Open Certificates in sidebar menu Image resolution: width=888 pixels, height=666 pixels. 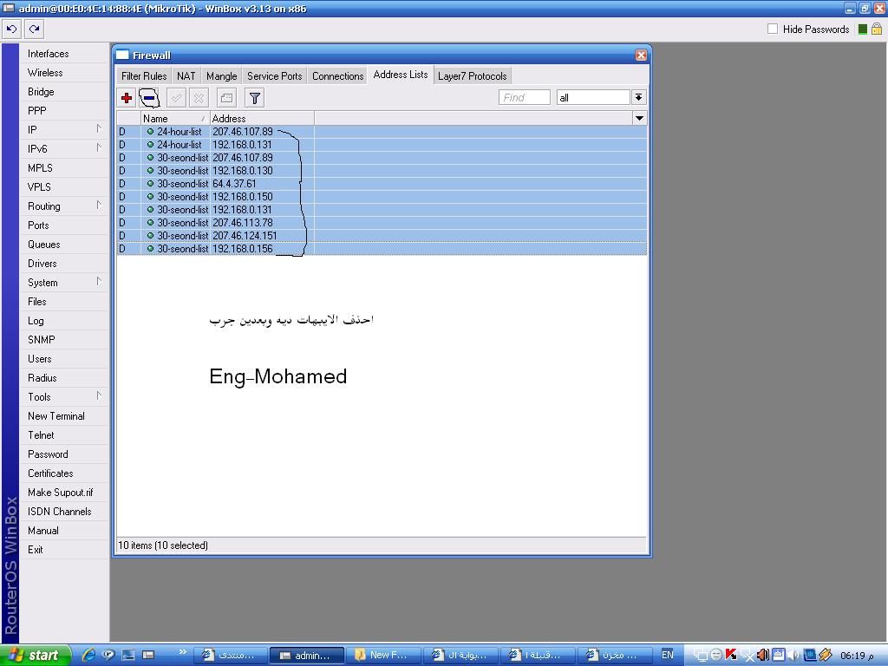pyautogui.click(x=63, y=473)
